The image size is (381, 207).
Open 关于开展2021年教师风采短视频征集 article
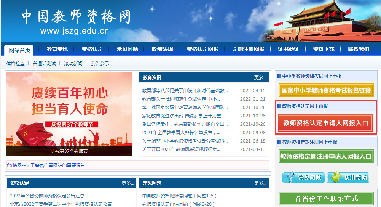[181, 149]
